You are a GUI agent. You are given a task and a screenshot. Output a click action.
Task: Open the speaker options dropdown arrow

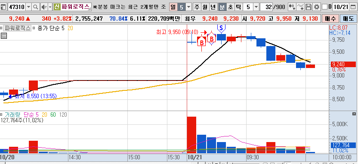click(50, 7)
